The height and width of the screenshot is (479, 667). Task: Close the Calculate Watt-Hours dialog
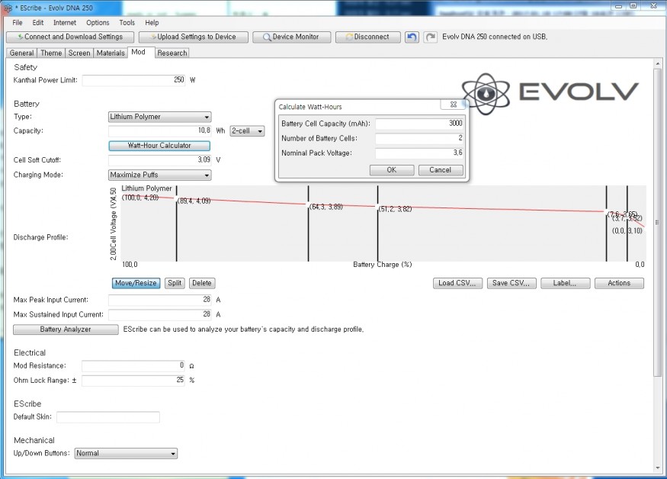[454, 104]
